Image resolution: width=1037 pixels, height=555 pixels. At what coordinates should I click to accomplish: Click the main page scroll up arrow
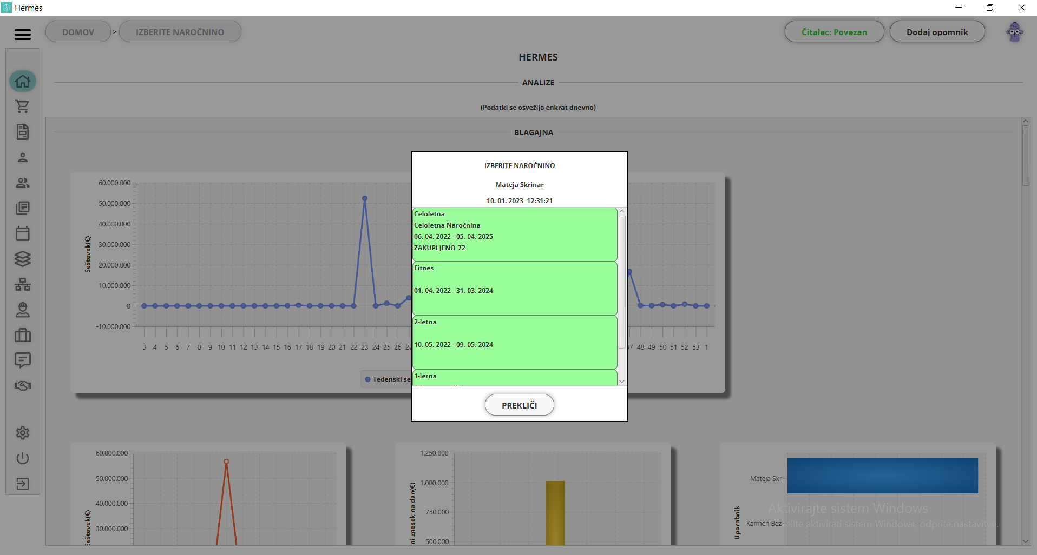pos(1026,121)
